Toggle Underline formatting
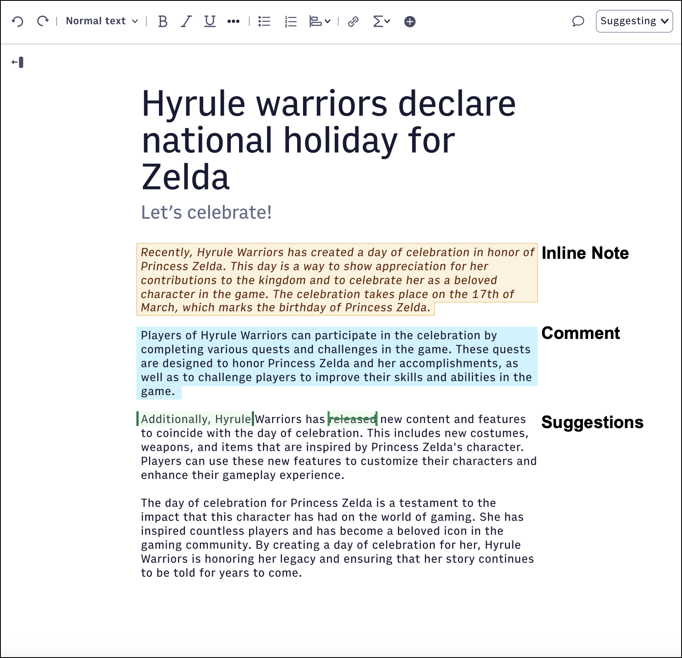The image size is (682, 658). coord(210,21)
